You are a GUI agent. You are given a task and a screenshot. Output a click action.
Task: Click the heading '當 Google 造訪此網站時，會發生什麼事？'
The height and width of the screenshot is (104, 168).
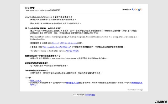pyautogui.click(x=43, y=28)
